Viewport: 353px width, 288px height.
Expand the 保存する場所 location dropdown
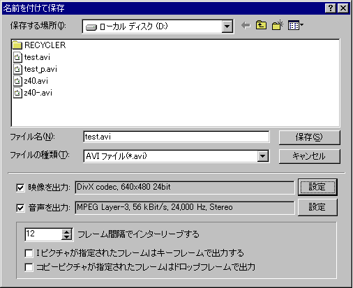tap(227, 26)
